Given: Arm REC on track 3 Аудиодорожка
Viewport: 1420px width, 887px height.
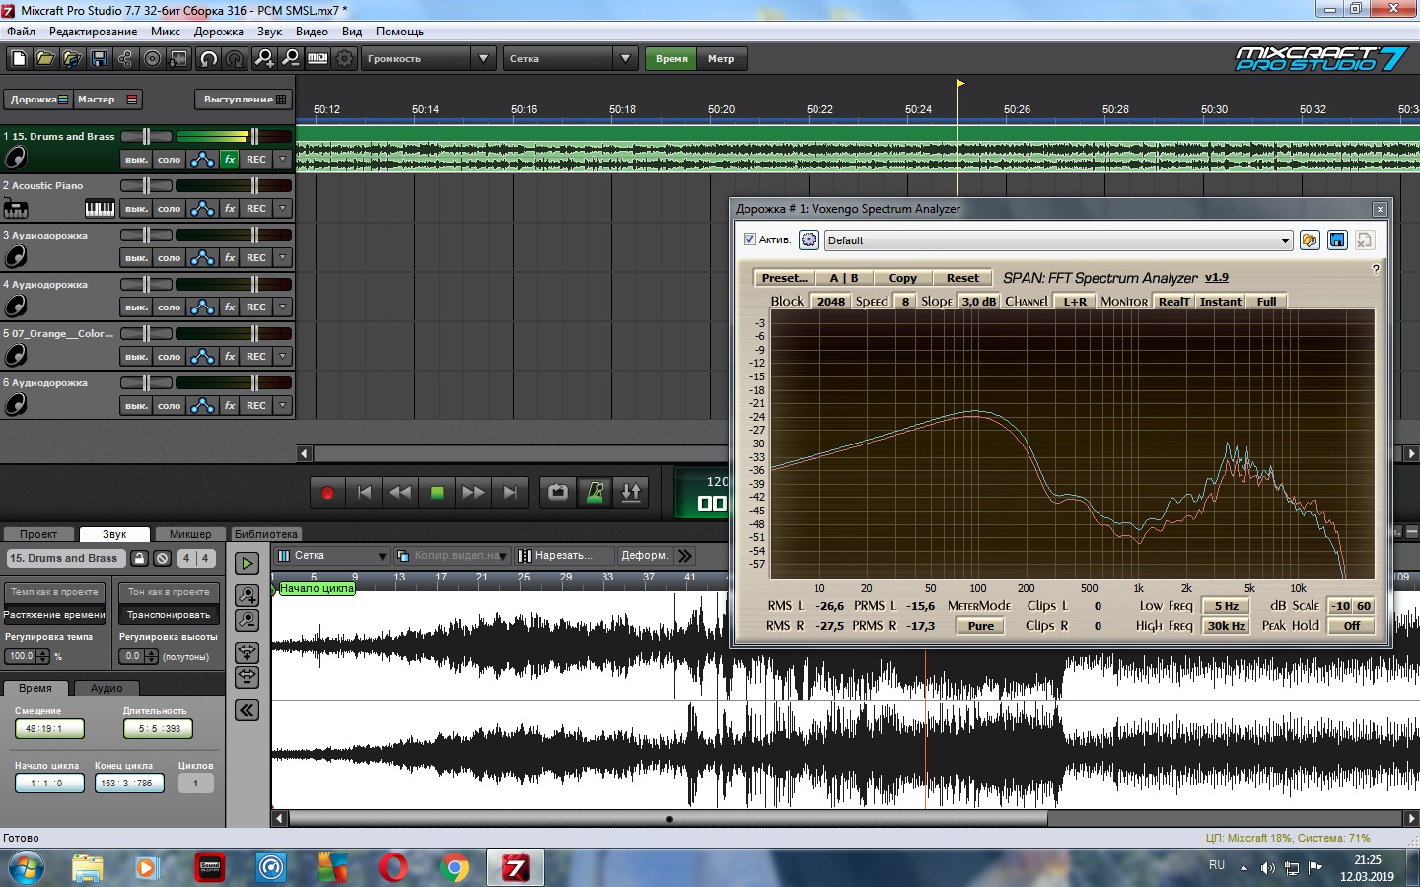Looking at the screenshot, I should (x=256, y=257).
